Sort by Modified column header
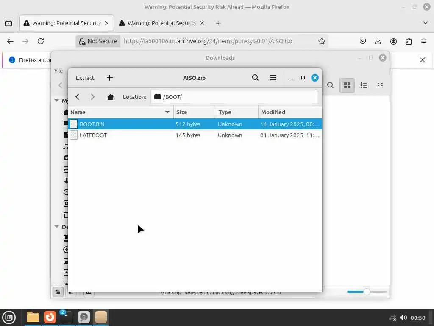The height and width of the screenshot is (326, 434). (x=290, y=112)
